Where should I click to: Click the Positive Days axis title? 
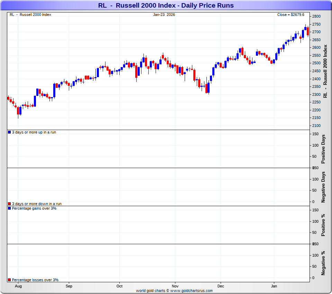(x=324, y=149)
